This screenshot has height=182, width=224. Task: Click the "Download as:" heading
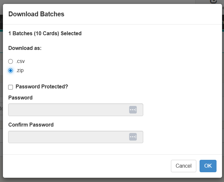pyautogui.click(x=25, y=48)
